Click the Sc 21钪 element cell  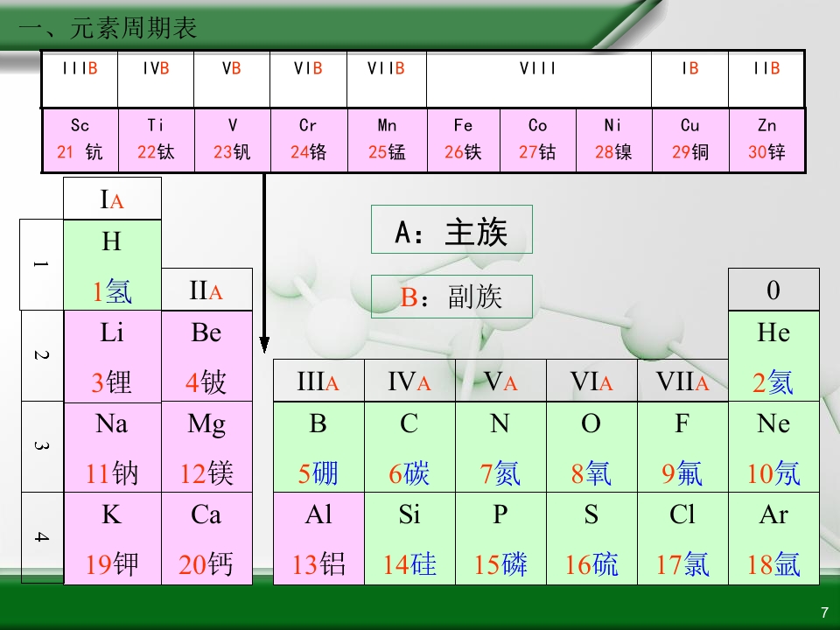(80, 140)
